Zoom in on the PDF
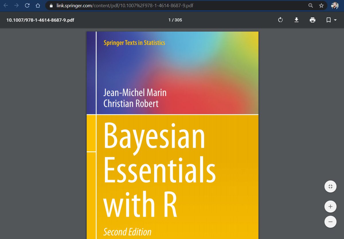Screen dimensions: 344x239 coord(330,206)
